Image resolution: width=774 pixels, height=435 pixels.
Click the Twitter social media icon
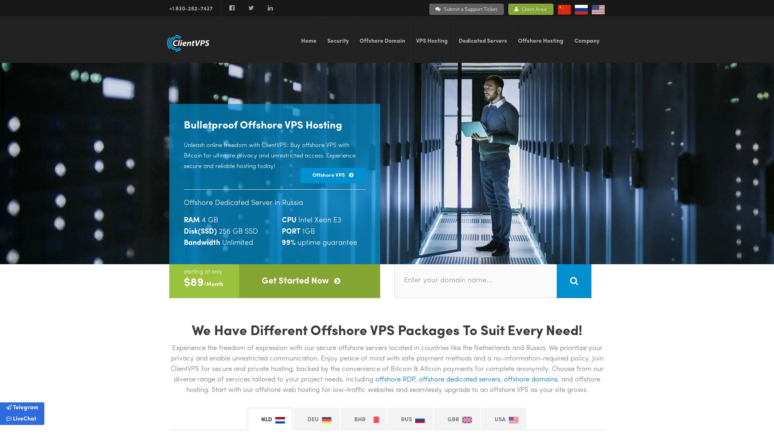(x=251, y=7)
